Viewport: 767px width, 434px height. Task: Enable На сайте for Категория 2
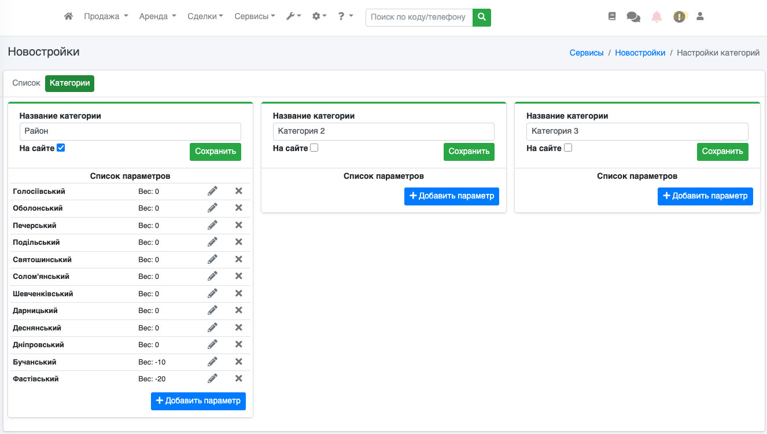click(314, 148)
